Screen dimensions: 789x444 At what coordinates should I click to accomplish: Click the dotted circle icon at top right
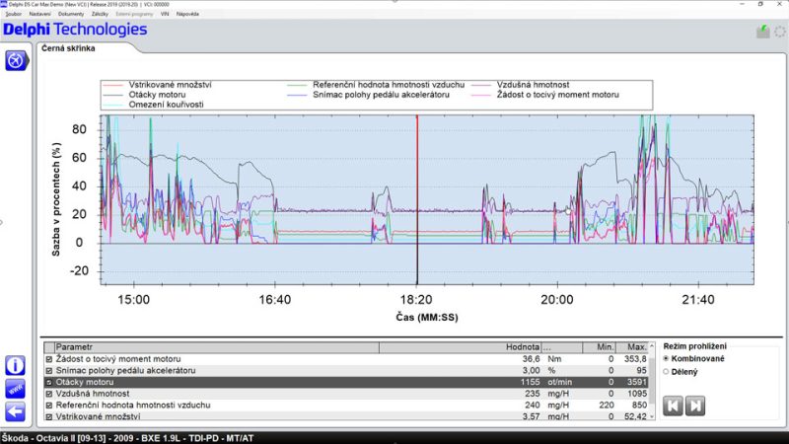[x=779, y=32]
